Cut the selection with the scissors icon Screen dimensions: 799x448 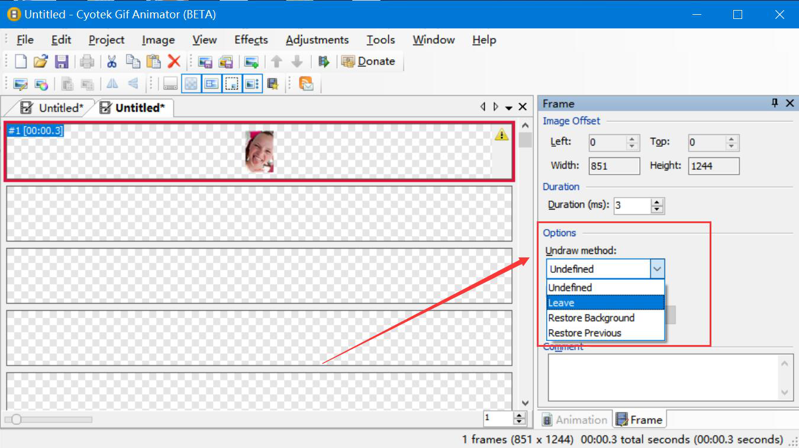point(112,62)
